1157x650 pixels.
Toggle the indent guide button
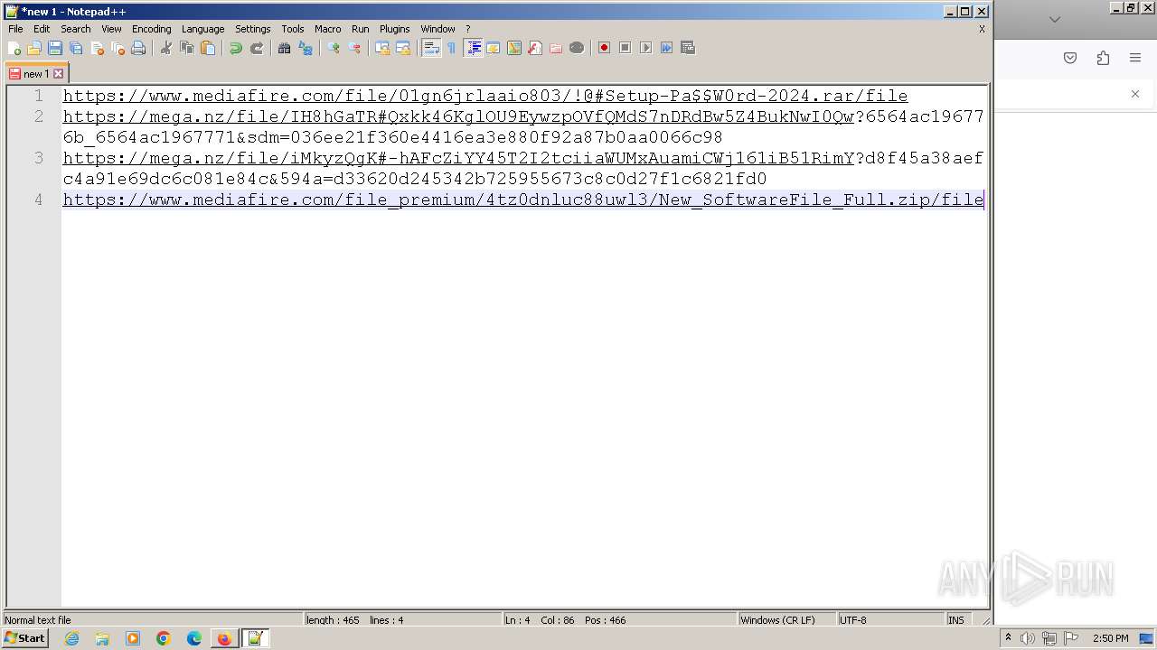(473, 48)
